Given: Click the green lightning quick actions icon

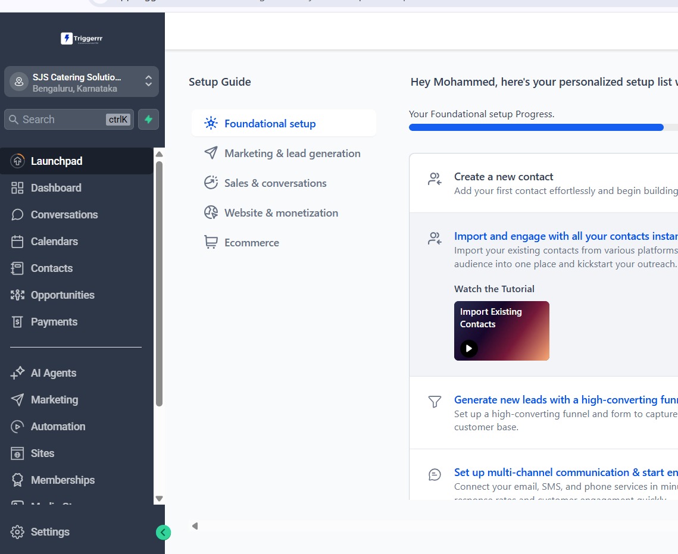Looking at the screenshot, I should click(148, 119).
